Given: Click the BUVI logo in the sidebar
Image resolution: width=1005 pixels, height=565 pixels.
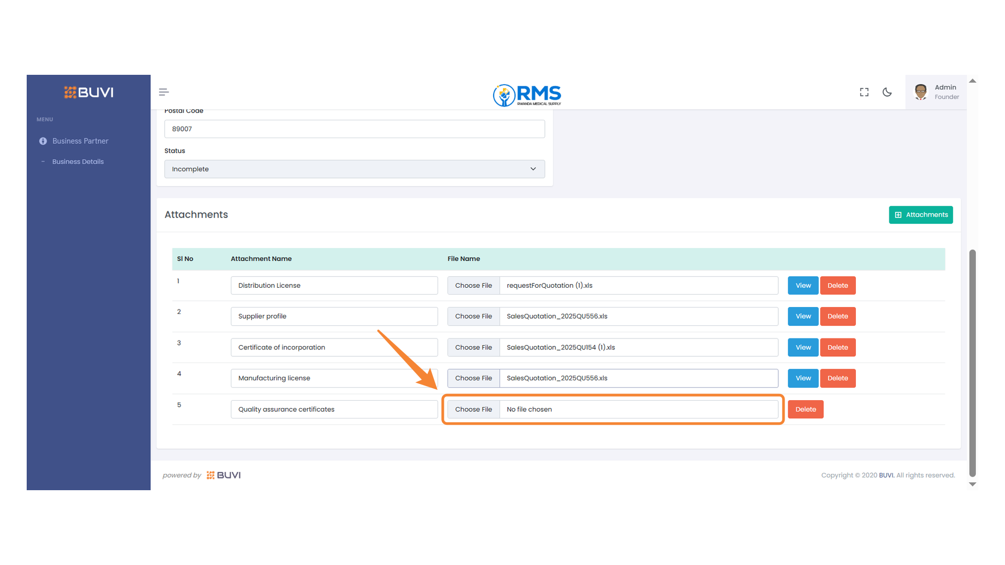Looking at the screenshot, I should click(88, 92).
